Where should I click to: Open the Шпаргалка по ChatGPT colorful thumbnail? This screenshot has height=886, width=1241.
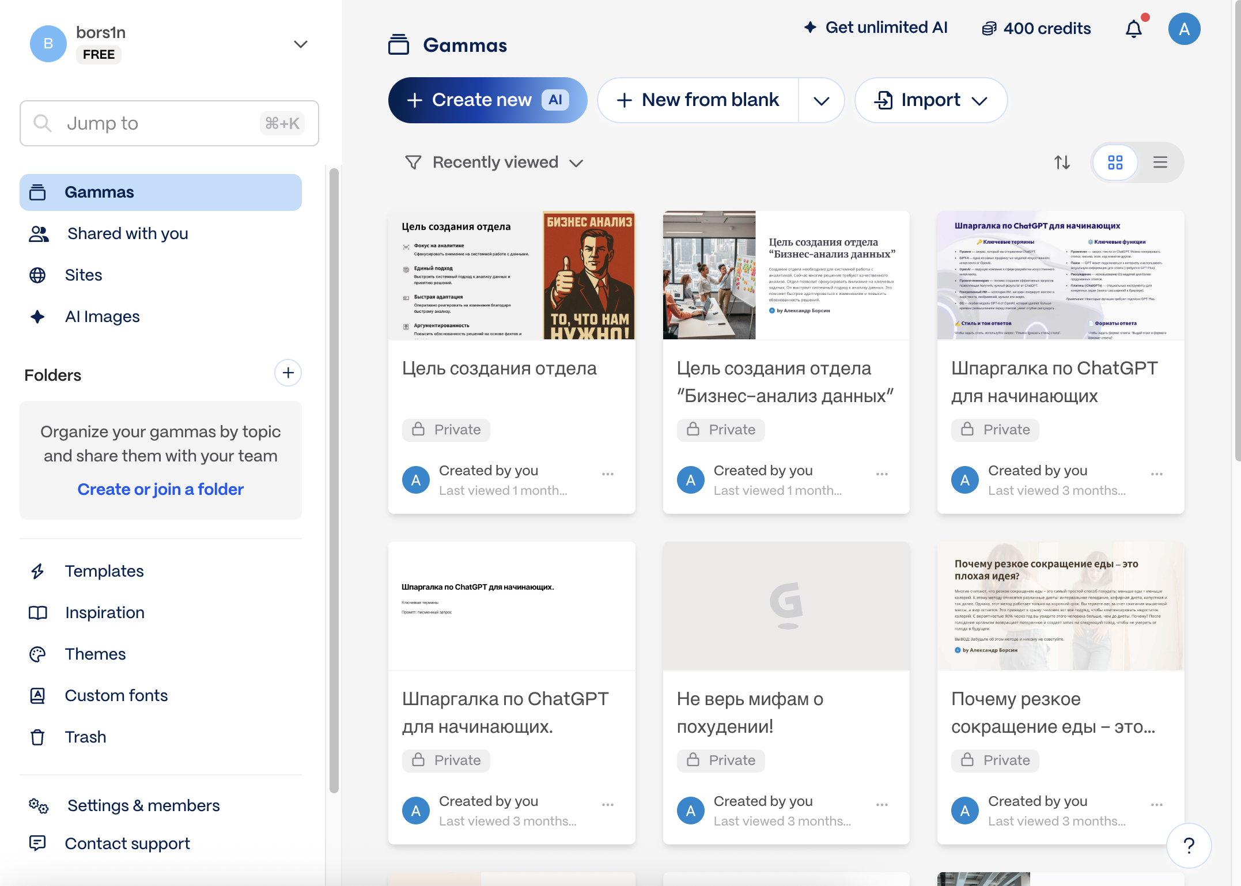click(x=1060, y=275)
